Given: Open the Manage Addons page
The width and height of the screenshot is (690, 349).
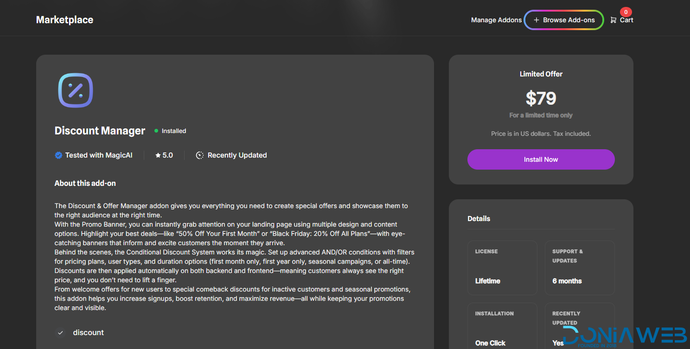Looking at the screenshot, I should [496, 20].
